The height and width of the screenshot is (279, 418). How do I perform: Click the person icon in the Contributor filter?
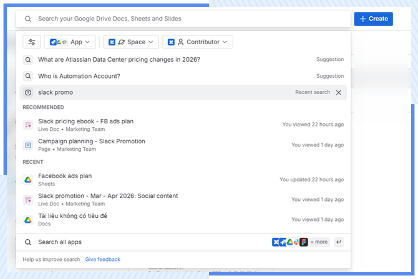click(181, 42)
